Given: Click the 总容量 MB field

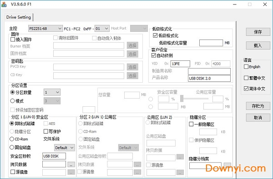Looking at the screenshot, I should coord(132,95).
